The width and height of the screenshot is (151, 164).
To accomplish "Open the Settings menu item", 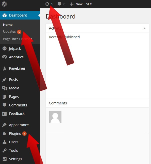I will pyautogui.click(x=16, y=159).
